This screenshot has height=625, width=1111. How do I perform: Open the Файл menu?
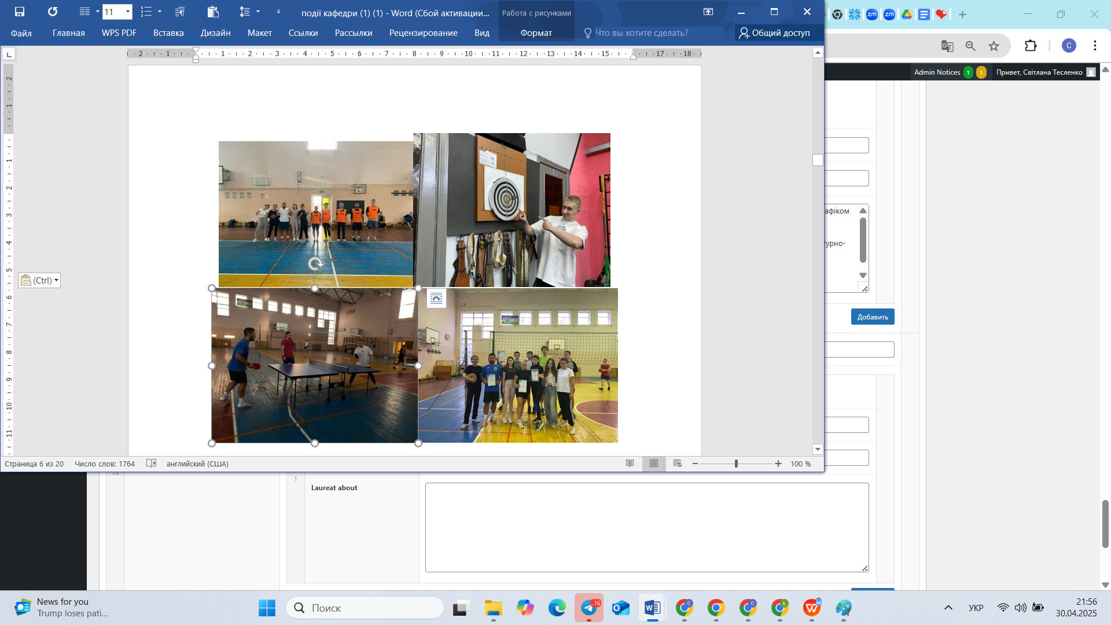[x=21, y=33]
